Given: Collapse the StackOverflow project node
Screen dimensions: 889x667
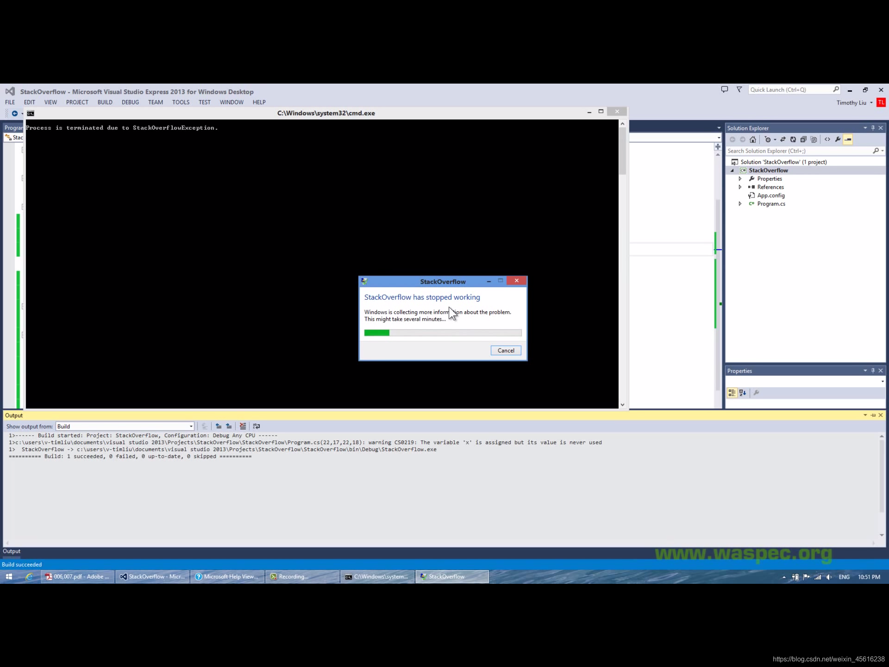Looking at the screenshot, I should [732, 170].
